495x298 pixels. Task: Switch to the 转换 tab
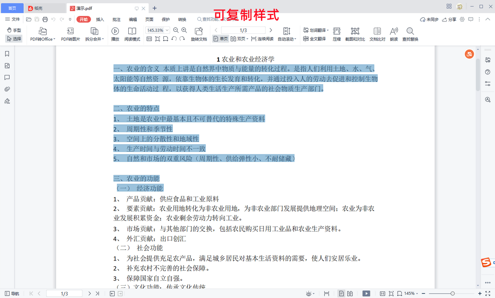pyautogui.click(x=182, y=19)
